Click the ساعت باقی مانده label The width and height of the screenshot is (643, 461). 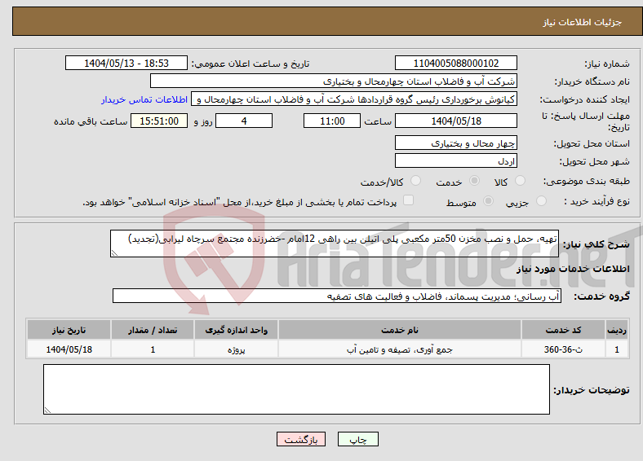pos(91,121)
